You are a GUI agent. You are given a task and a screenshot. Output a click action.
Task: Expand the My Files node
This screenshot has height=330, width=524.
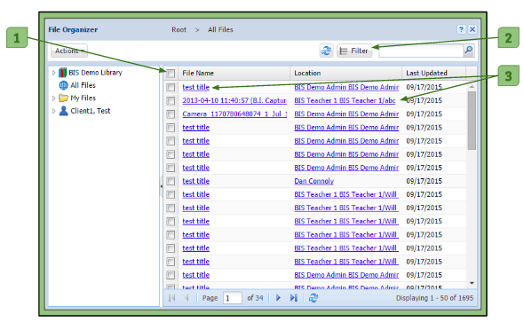coord(54,98)
